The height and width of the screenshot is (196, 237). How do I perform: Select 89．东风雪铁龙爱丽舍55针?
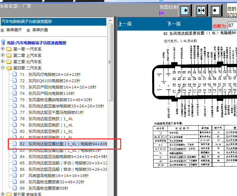44,189
